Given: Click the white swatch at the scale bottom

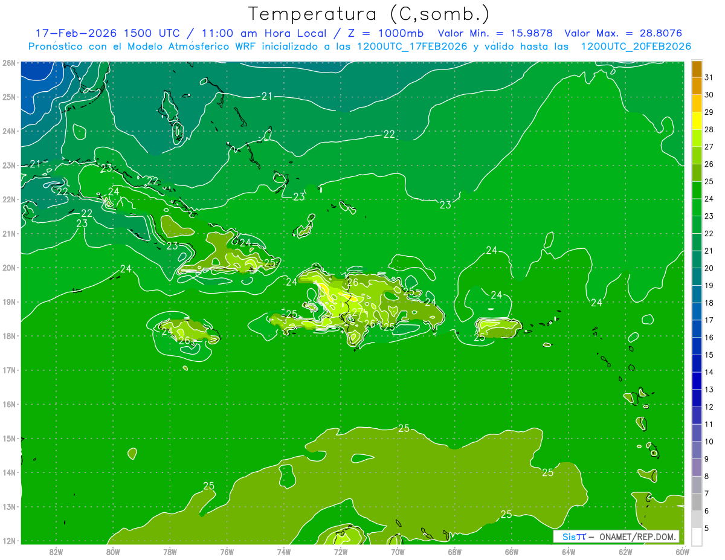Looking at the screenshot, I should click(x=697, y=536).
